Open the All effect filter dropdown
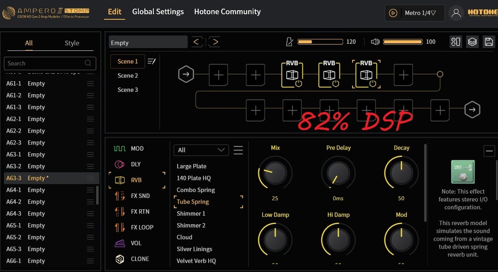 201,150
